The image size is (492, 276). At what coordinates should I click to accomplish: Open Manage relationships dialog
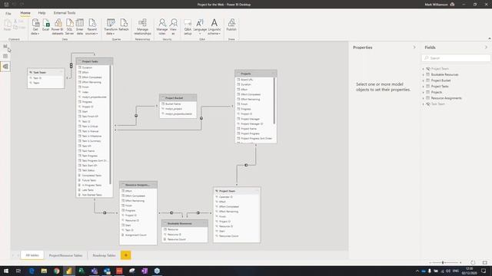click(142, 27)
